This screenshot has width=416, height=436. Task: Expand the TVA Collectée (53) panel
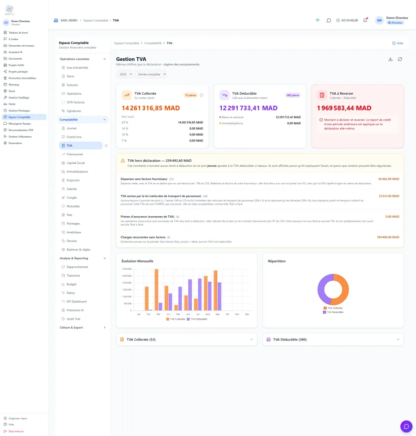(x=187, y=339)
